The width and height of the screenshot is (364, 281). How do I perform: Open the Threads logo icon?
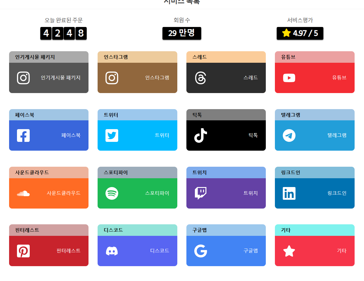(x=200, y=78)
